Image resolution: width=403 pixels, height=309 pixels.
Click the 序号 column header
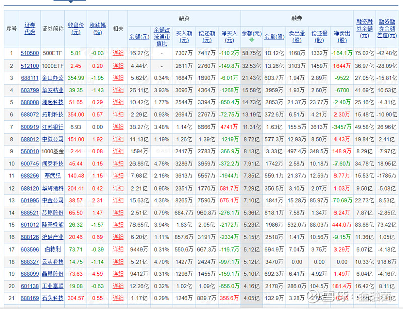point(11,29)
